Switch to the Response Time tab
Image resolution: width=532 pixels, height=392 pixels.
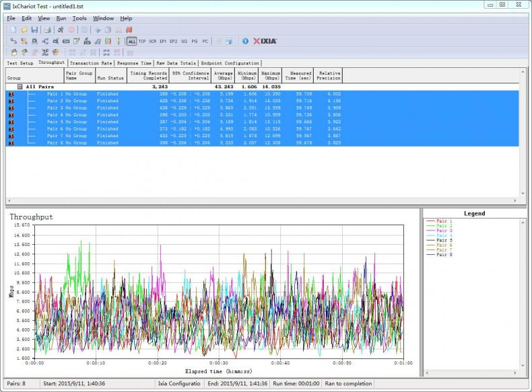(x=134, y=63)
